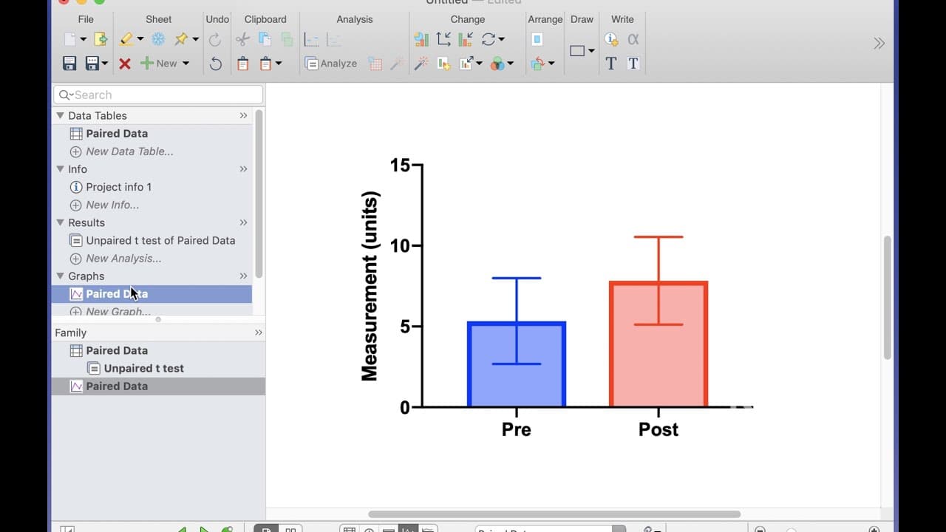Click the Greek alpha symbol icon
This screenshot has width=946, height=532.
633,39
